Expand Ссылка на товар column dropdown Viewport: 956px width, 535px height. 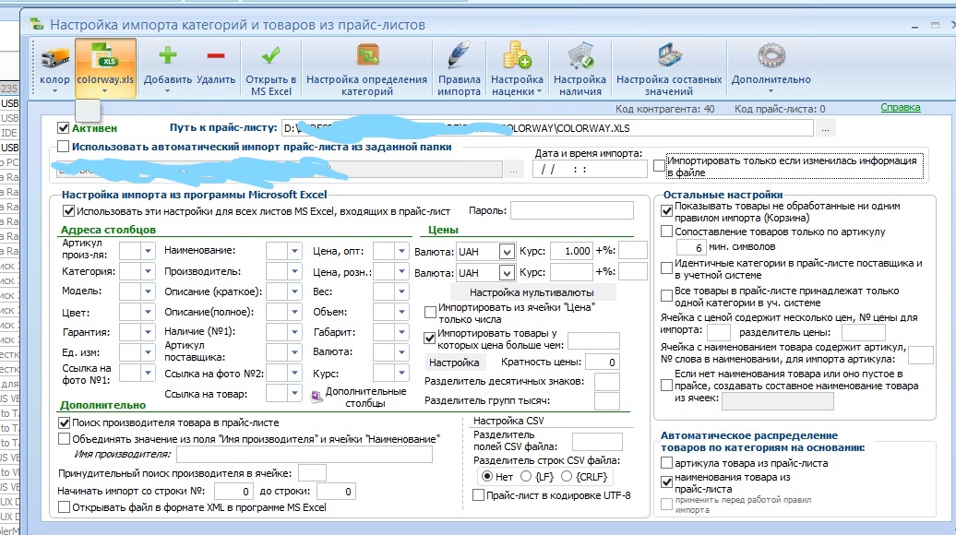(x=294, y=393)
